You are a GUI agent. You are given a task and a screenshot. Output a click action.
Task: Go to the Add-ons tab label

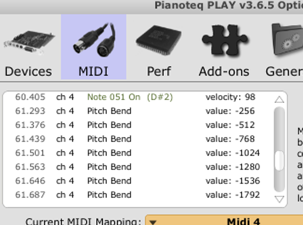[x=224, y=71]
